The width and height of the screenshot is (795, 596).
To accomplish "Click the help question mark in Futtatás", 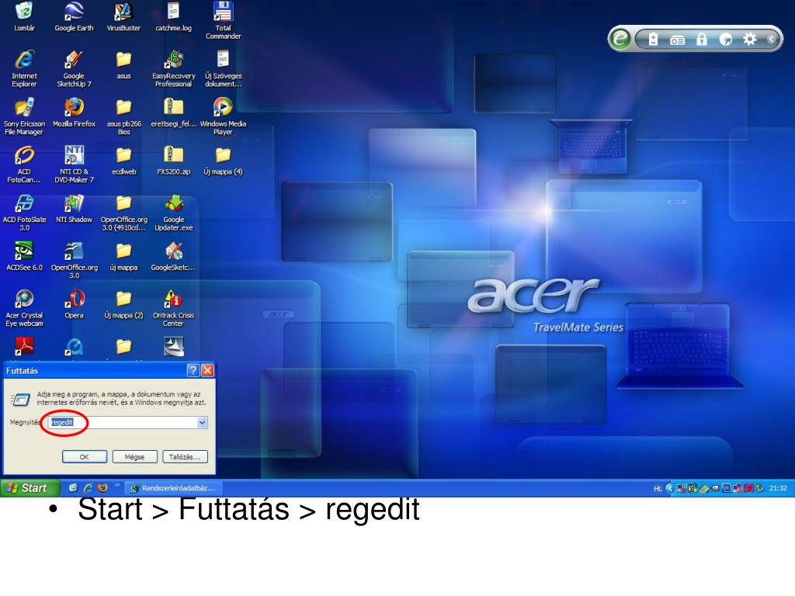I will [193, 370].
